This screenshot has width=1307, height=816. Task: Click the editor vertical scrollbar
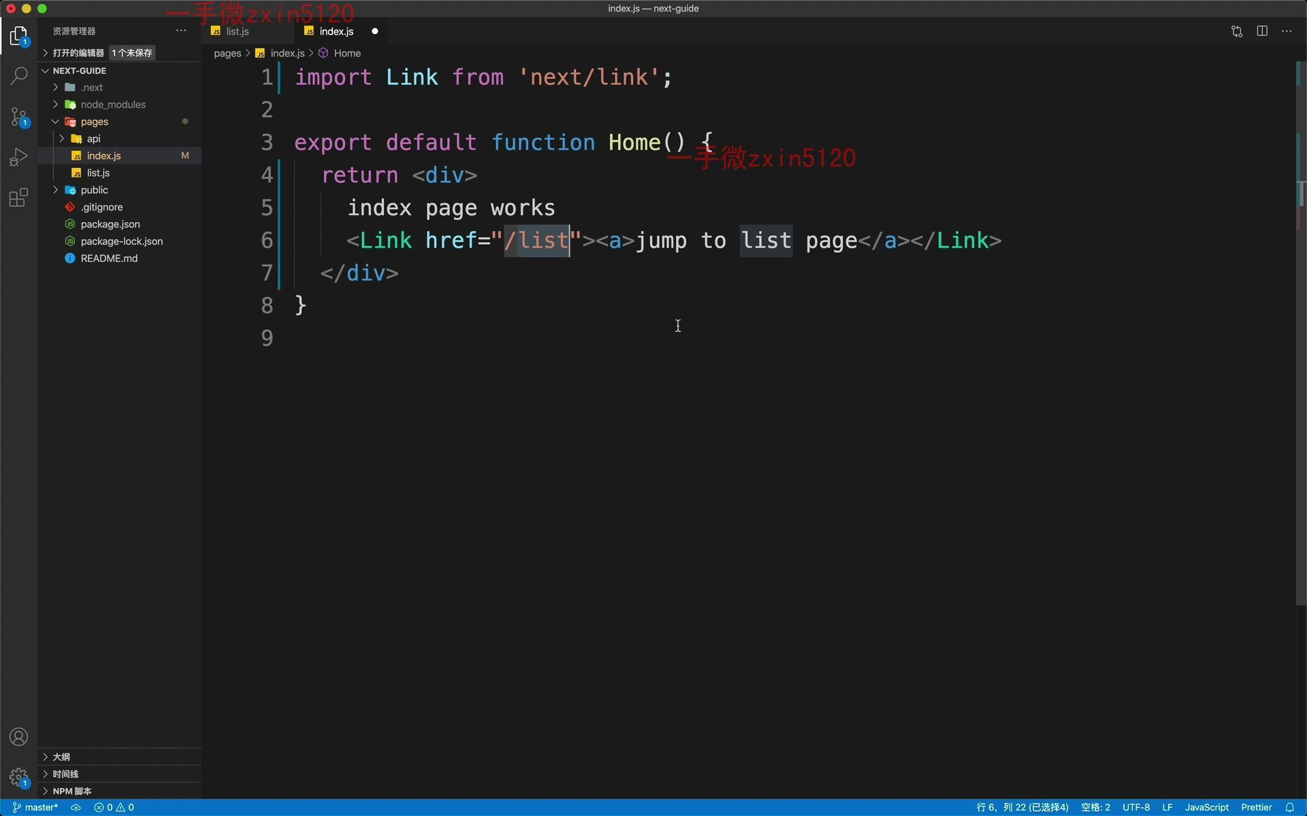coord(1300,340)
